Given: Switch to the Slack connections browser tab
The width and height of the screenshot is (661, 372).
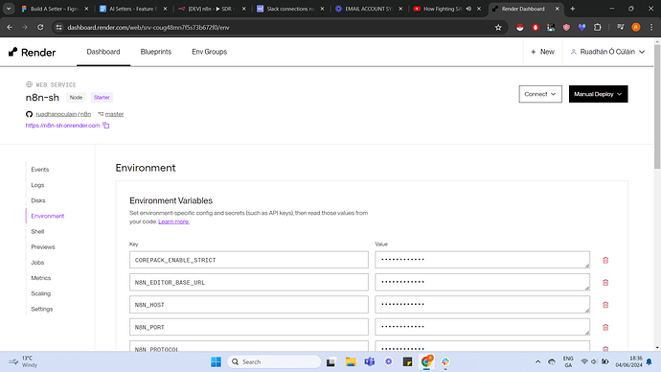Looking at the screenshot, I should [x=290, y=9].
